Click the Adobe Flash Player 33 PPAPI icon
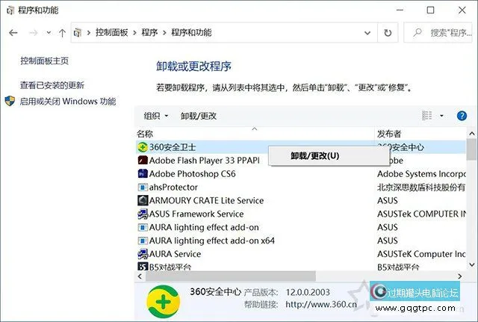 [143, 161]
